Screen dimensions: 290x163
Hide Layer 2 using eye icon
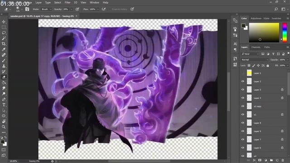click(243, 81)
